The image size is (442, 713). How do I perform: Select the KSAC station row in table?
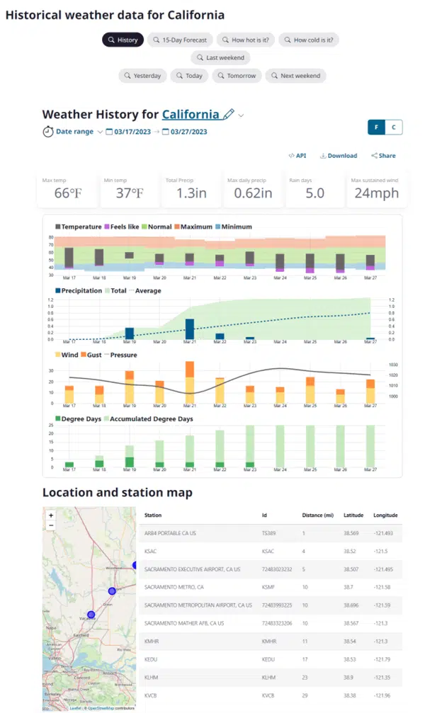pyautogui.click(x=269, y=551)
